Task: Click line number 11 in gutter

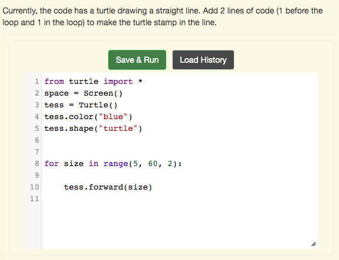Action: click(x=35, y=199)
